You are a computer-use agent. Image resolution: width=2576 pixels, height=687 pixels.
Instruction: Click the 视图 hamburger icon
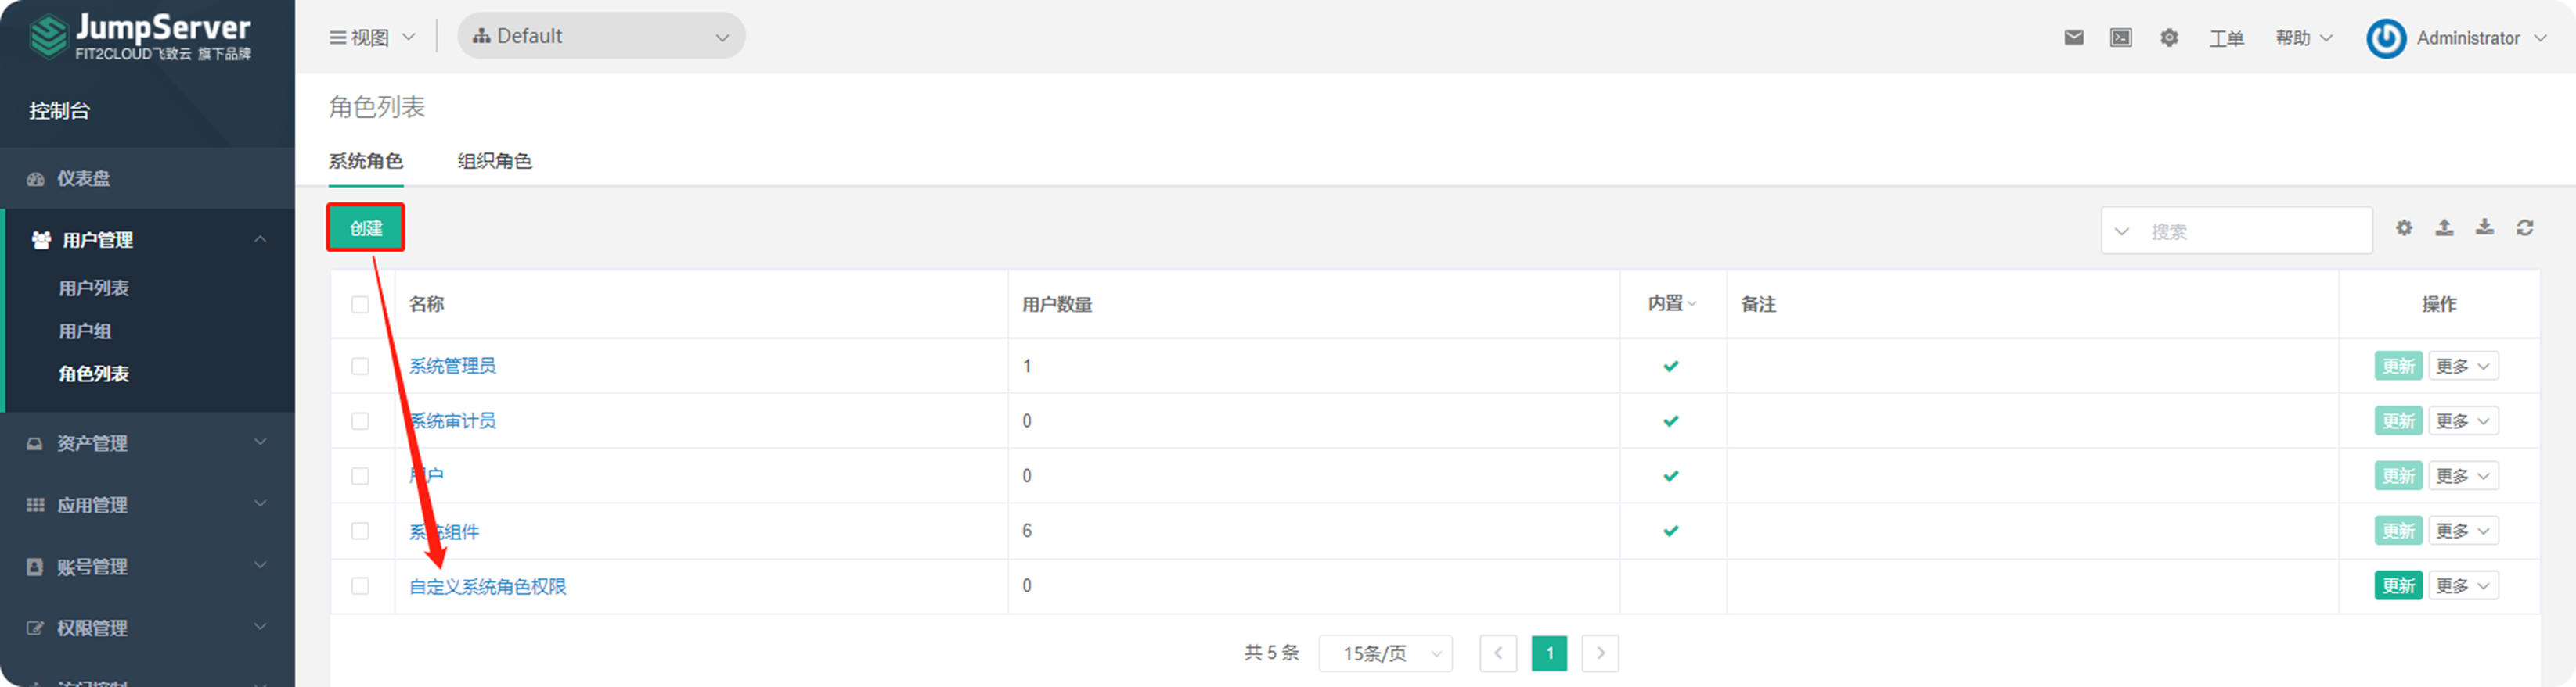(338, 38)
